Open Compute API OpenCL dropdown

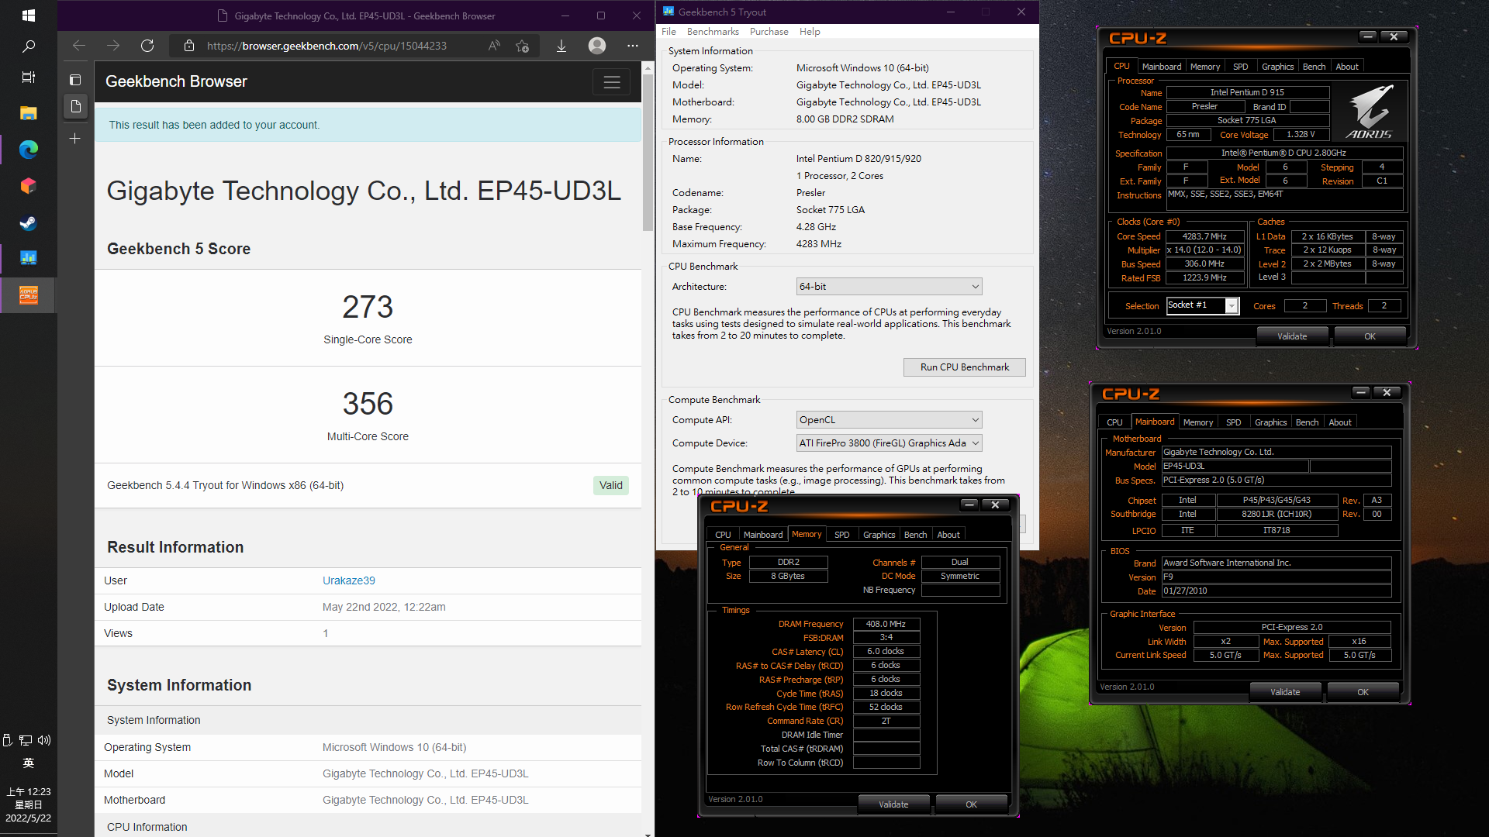889,420
